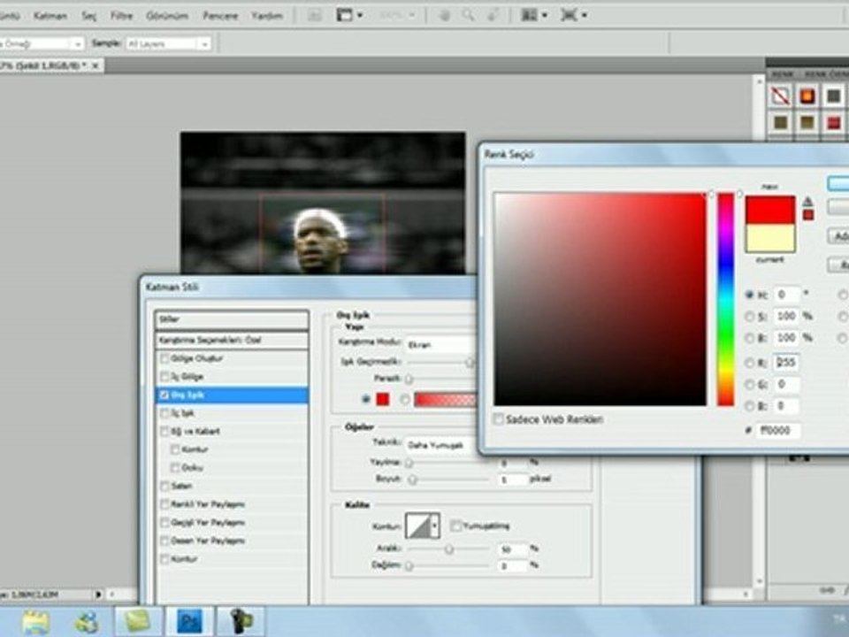The height and width of the screenshot is (637, 849).
Task: Enable Yumuşatılmış checkbox
Action: click(455, 526)
